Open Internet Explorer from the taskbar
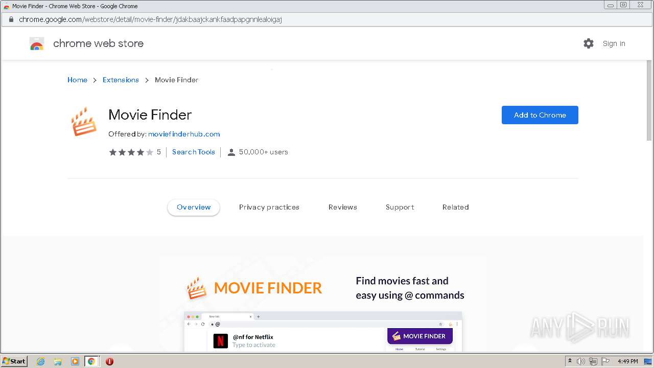The width and height of the screenshot is (654, 368). (40, 361)
